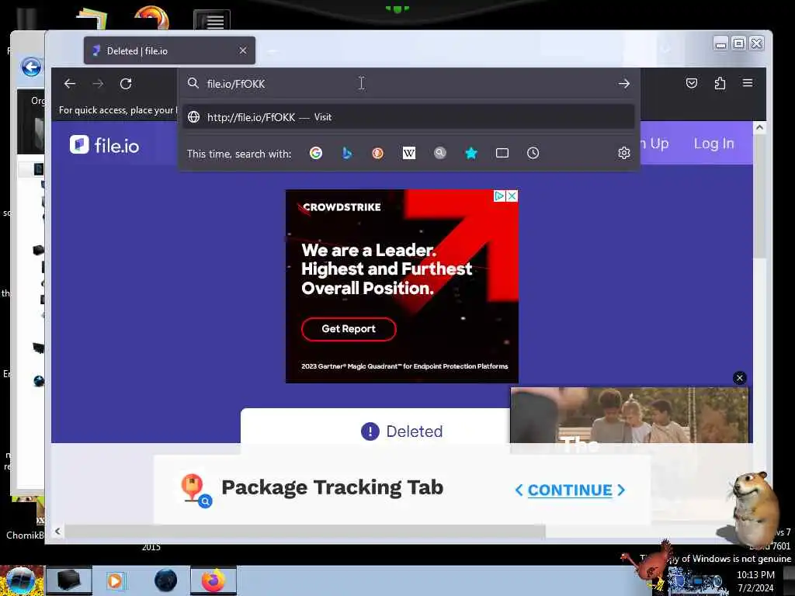Open the Firefox extensions puzzle icon
795x596 pixels.
720,83
